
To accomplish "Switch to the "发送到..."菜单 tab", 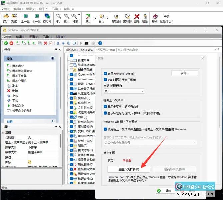I will pyautogui.click(x=106, y=50).
